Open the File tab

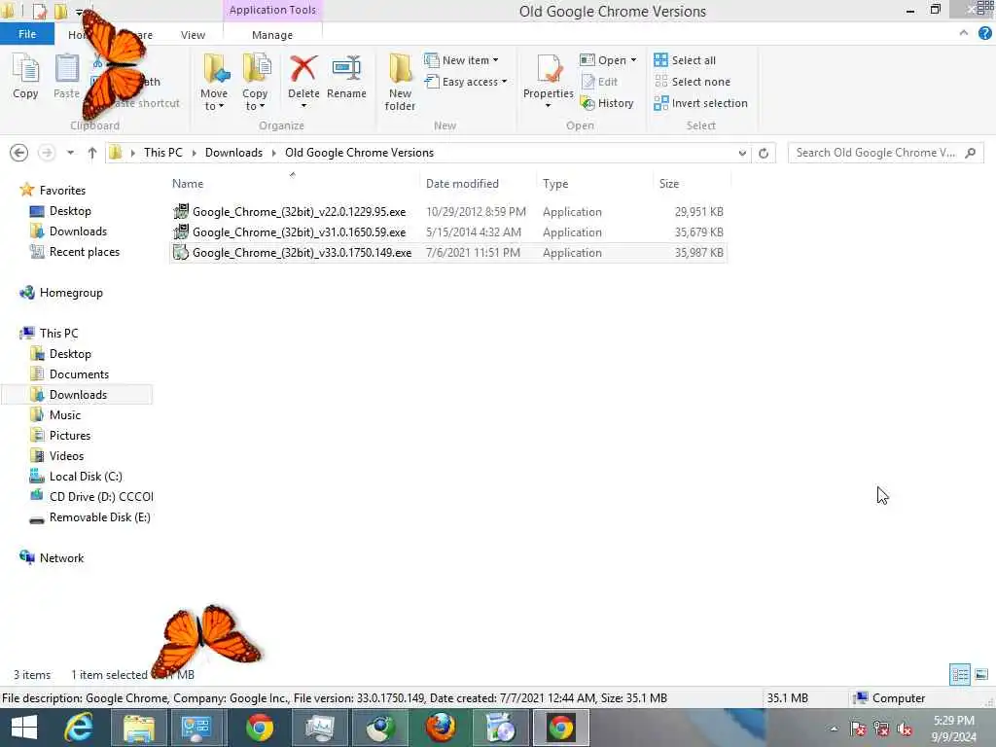pos(26,34)
